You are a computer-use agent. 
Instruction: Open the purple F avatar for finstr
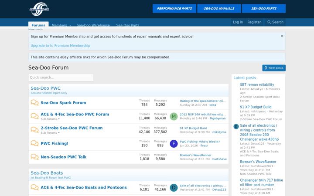174,144
